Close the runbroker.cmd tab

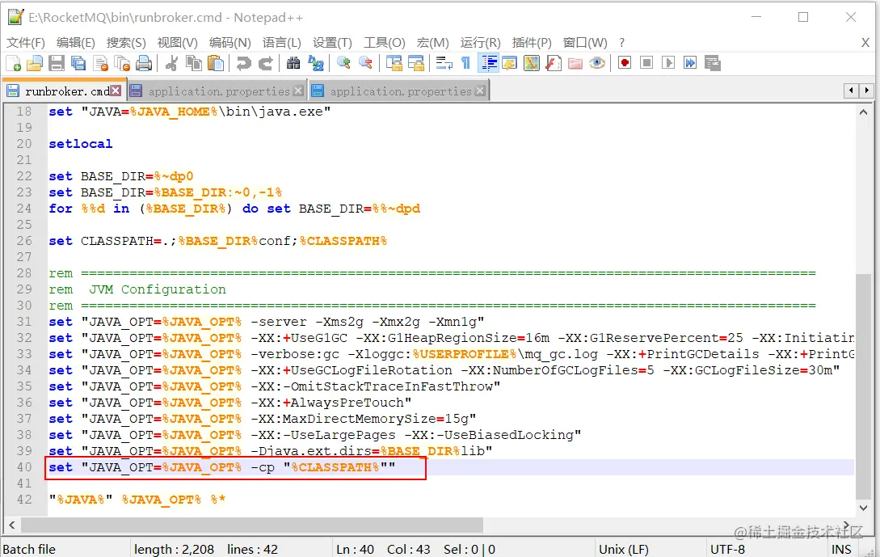pyautogui.click(x=116, y=91)
